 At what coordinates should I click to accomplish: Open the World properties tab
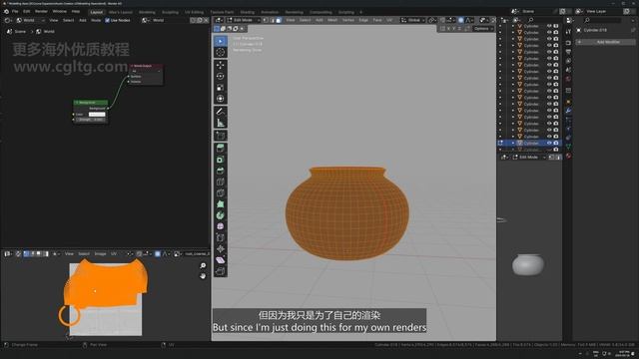[568, 79]
